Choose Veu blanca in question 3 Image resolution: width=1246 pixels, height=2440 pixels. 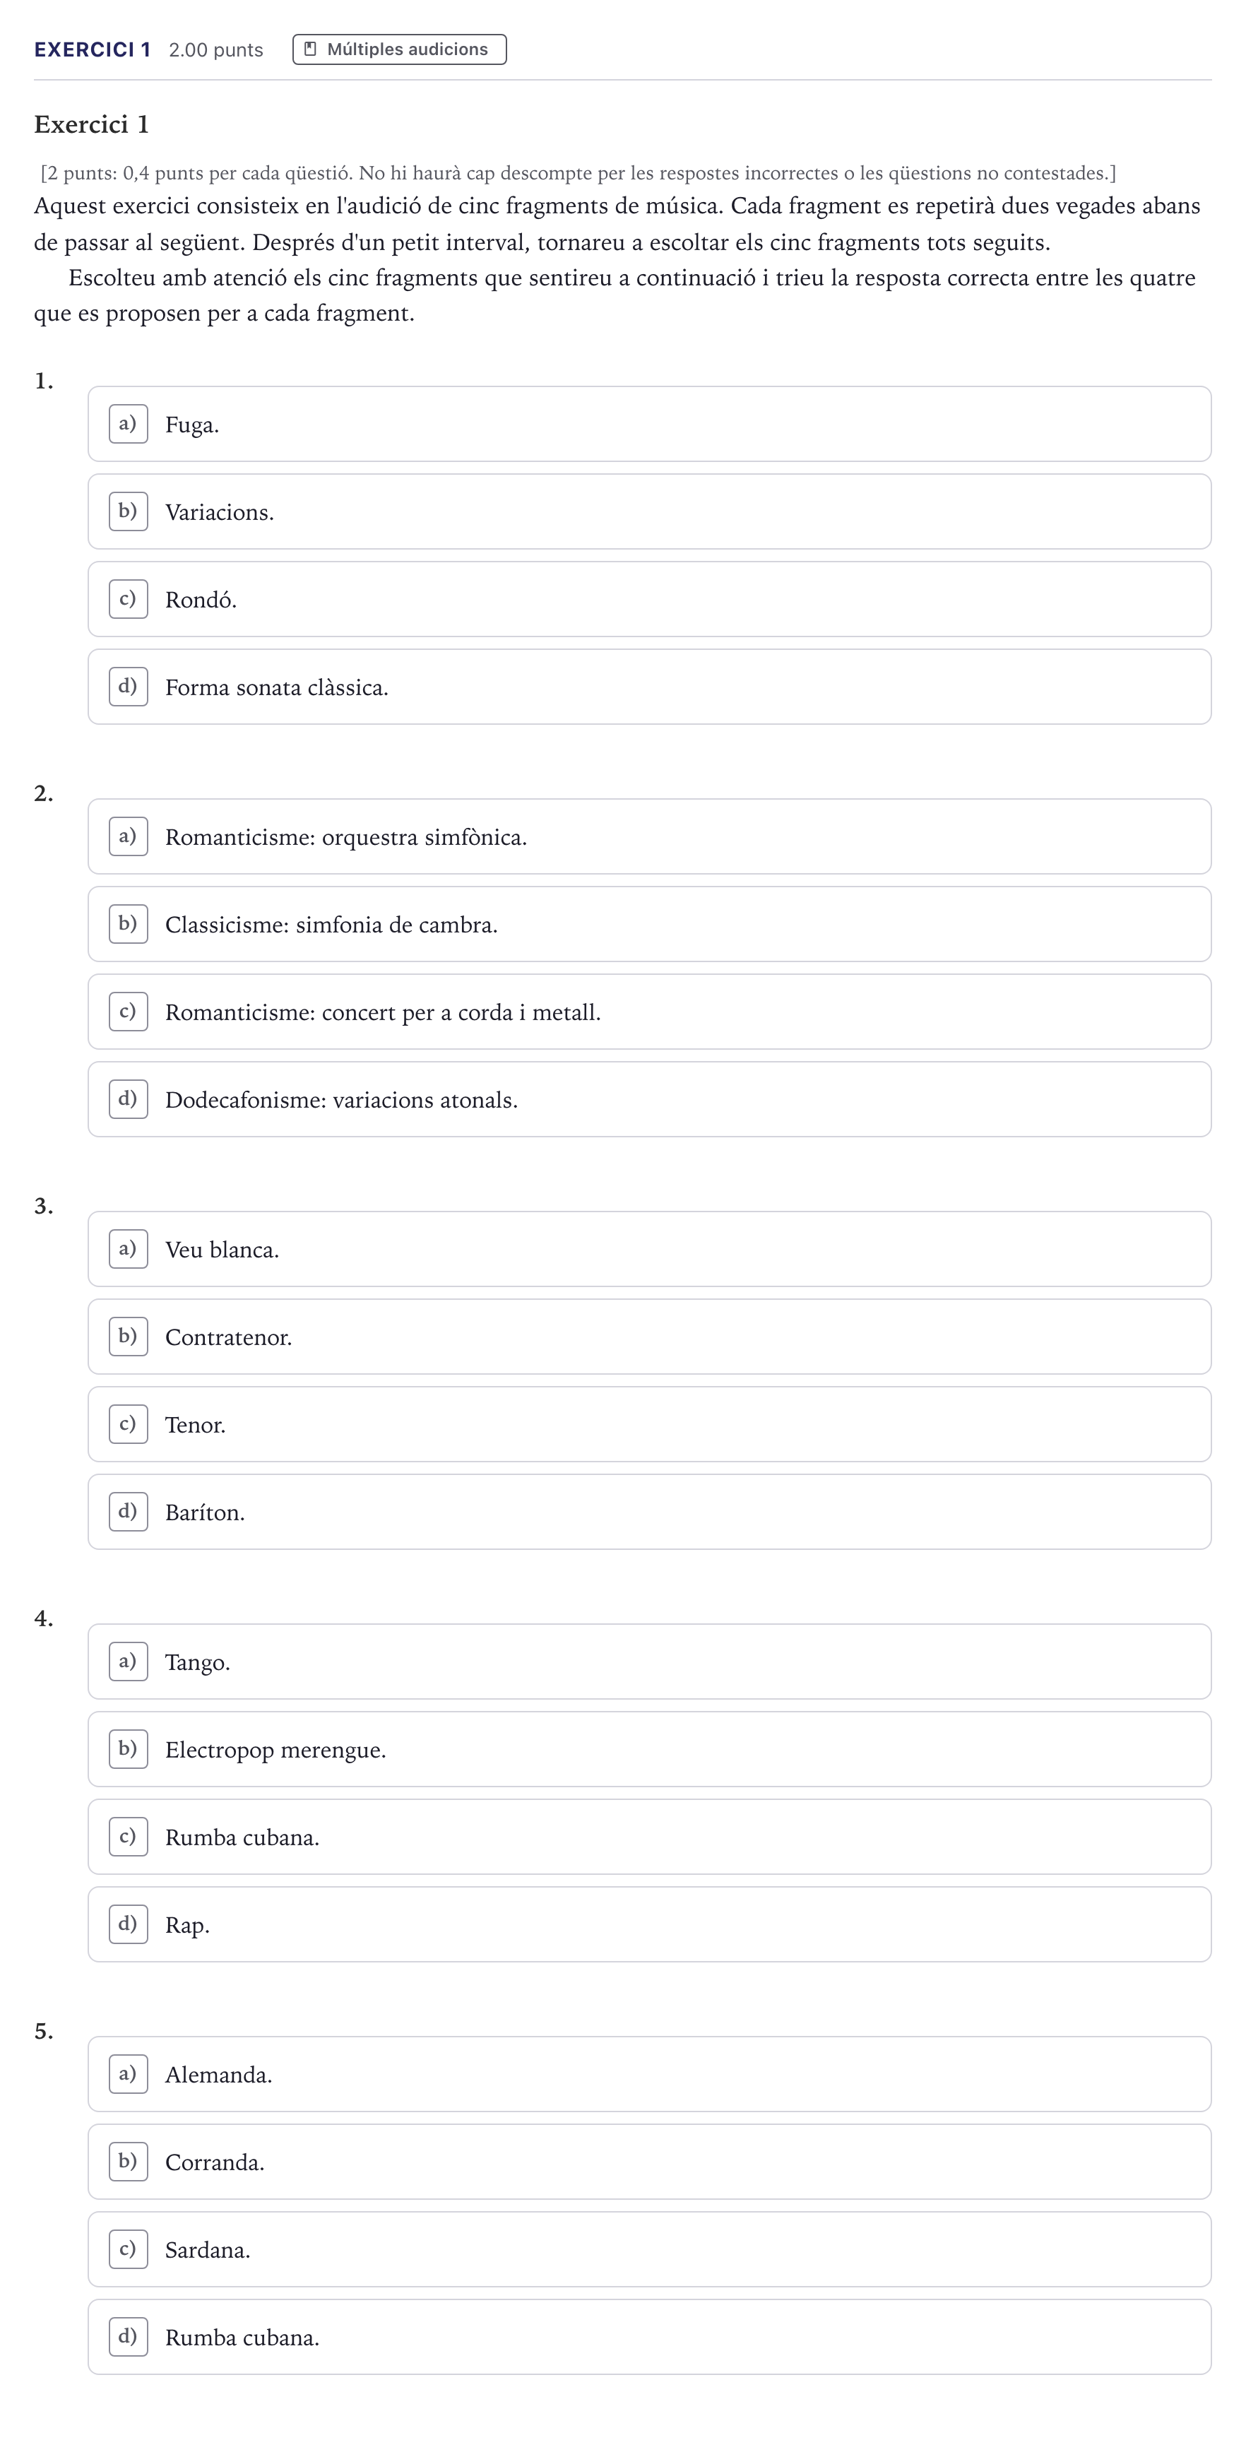650,1250
